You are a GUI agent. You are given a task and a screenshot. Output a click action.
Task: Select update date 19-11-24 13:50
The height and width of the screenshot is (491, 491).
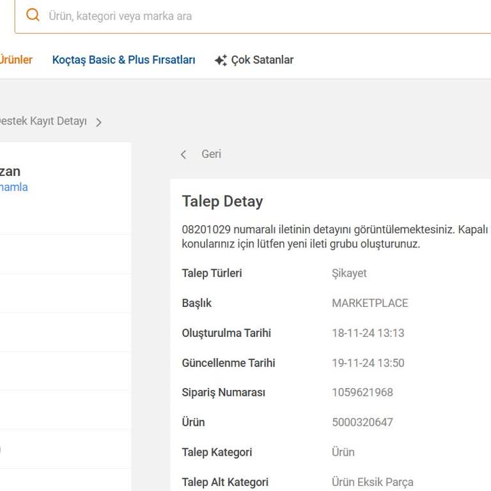coord(368,363)
